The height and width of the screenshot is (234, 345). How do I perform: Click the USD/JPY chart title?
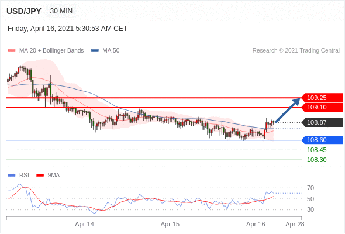coord(24,11)
